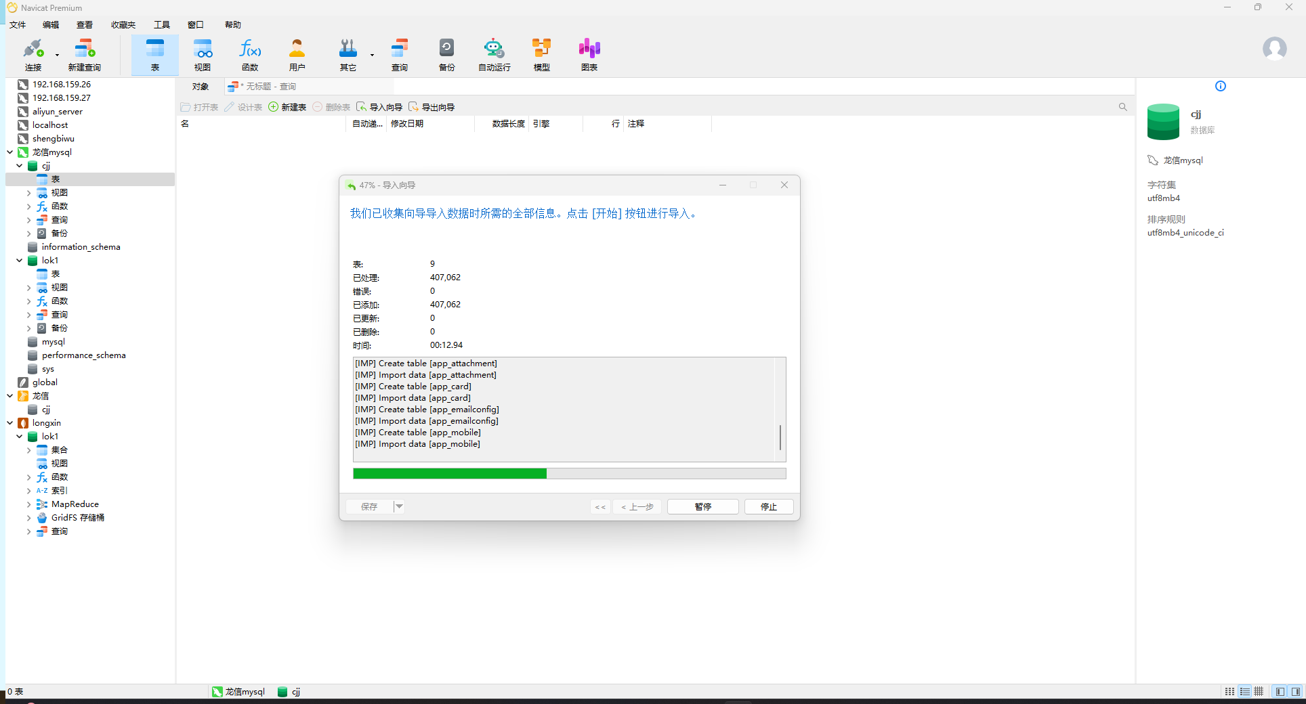Open the 编辑 (Edit) menu
This screenshot has width=1306, height=704.
(51, 25)
